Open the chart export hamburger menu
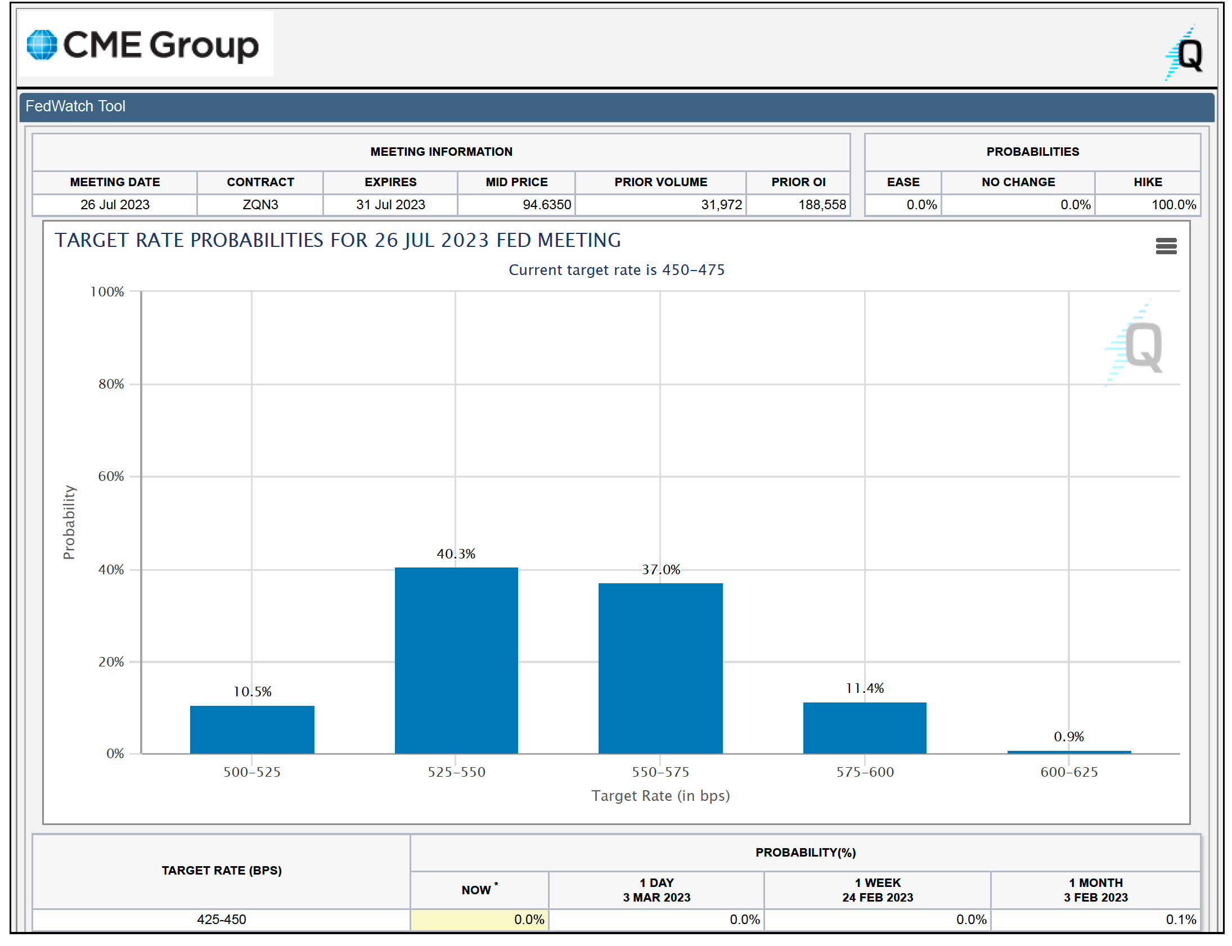Screen dimensions: 1232x946 point(1167,247)
